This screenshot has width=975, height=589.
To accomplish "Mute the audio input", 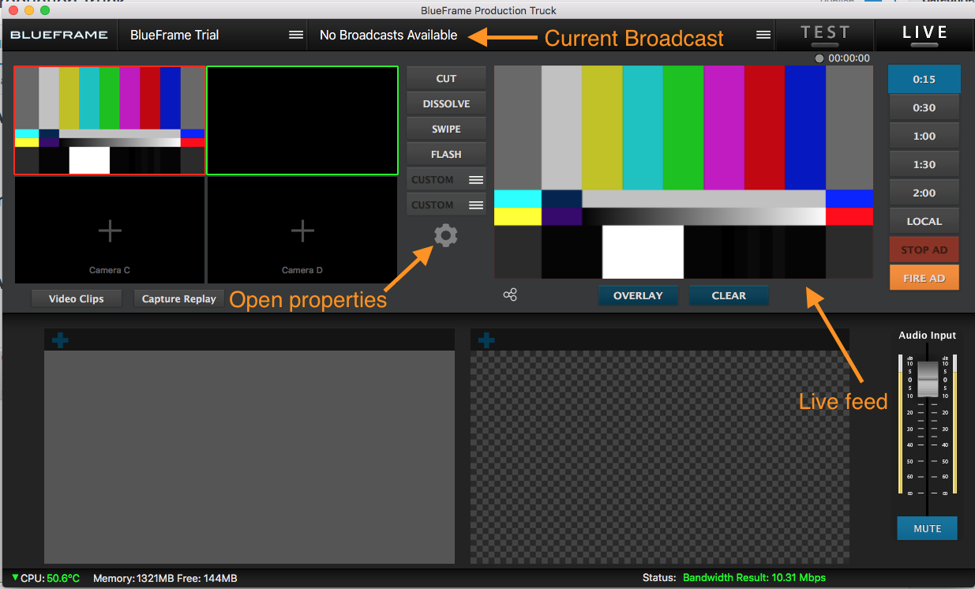I will tap(927, 528).
